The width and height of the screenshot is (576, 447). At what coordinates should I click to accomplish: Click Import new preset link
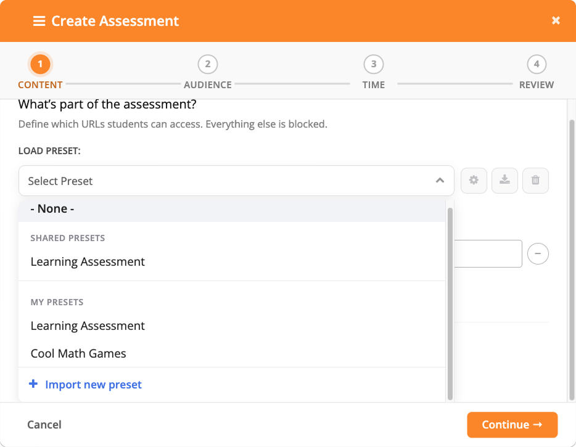(x=93, y=385)
